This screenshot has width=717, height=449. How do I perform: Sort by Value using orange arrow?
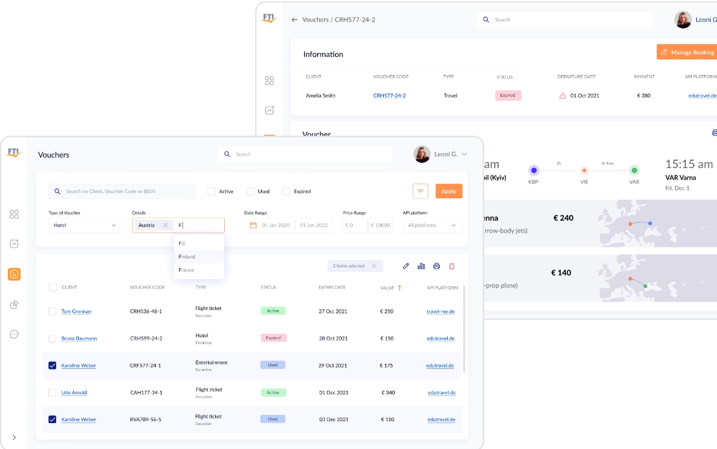[400, 287]
